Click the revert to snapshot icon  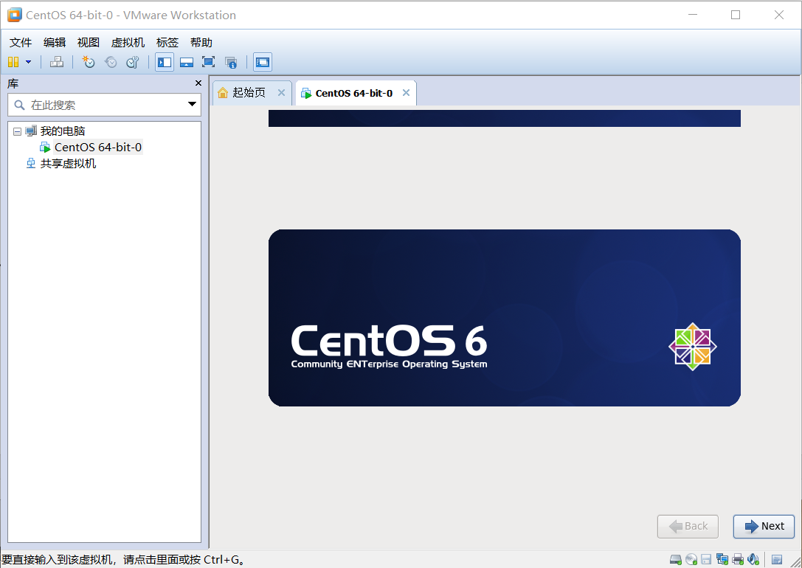tap(111, 62)
